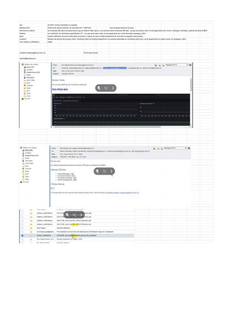Screen dimensions: 232x309
Task: Open send_elavon_file_production message subject
Action: 76,235
